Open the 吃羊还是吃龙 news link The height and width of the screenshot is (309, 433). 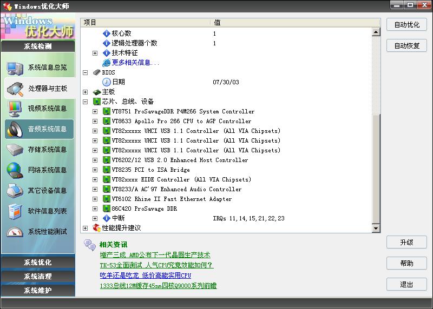click(x=145, y=275)
